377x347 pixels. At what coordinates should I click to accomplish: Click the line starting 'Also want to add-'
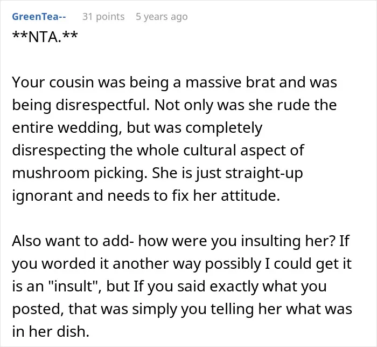(x=180, y=241)
